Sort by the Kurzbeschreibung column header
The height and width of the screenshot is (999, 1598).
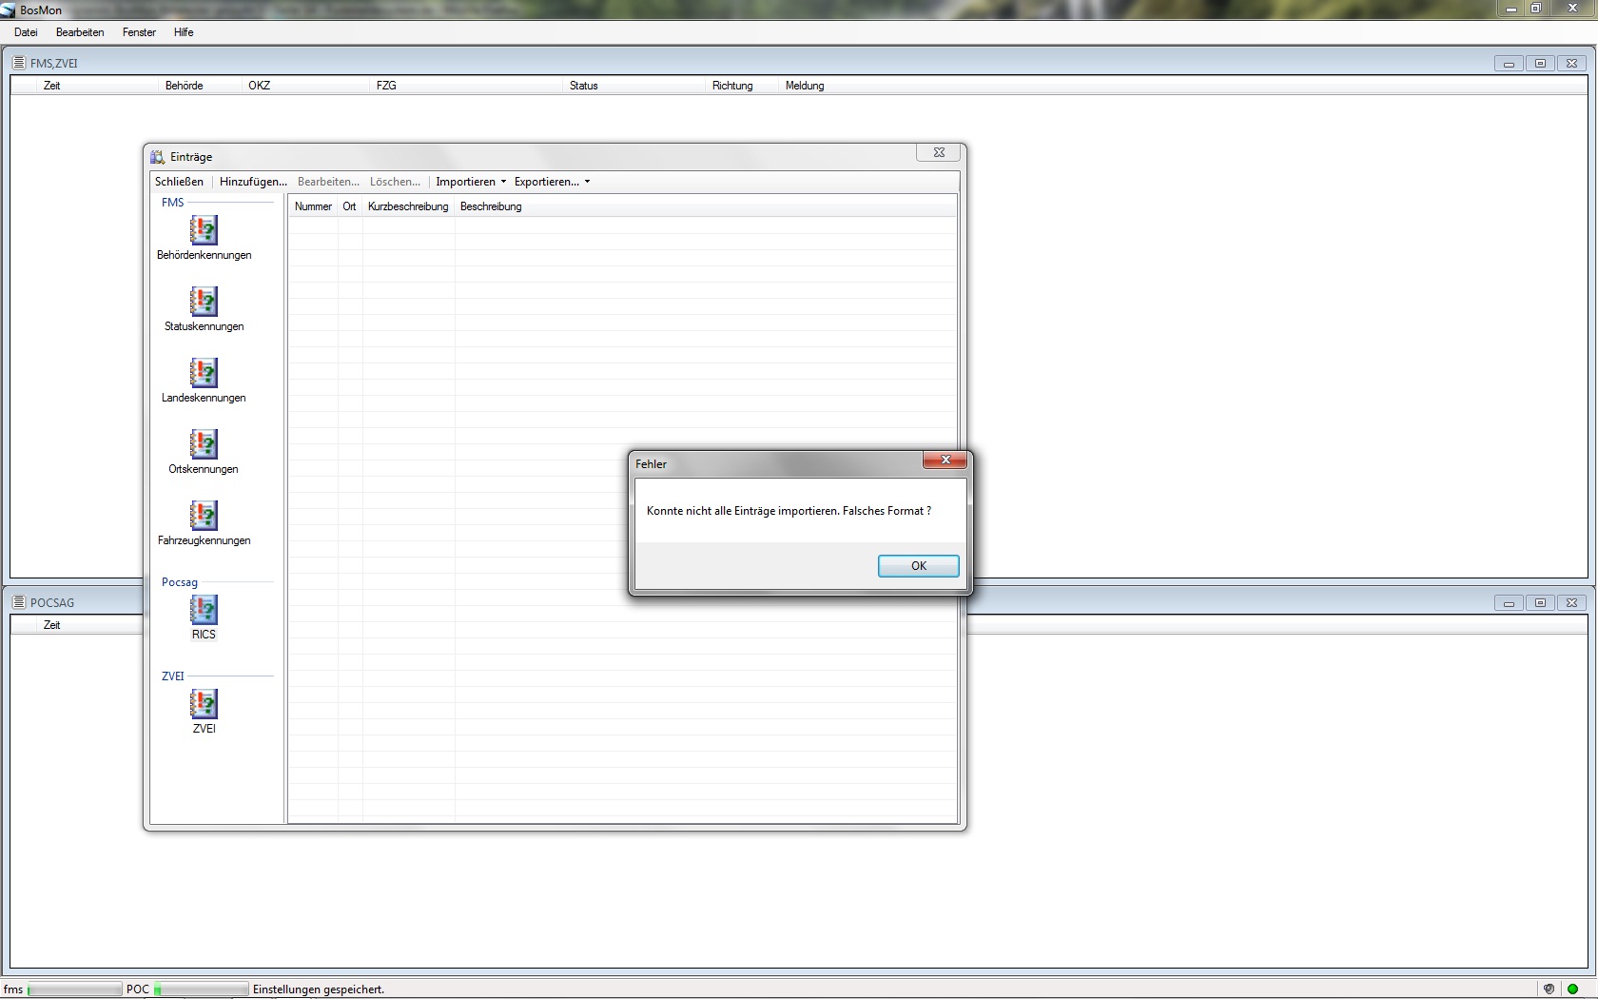[407, 206]
